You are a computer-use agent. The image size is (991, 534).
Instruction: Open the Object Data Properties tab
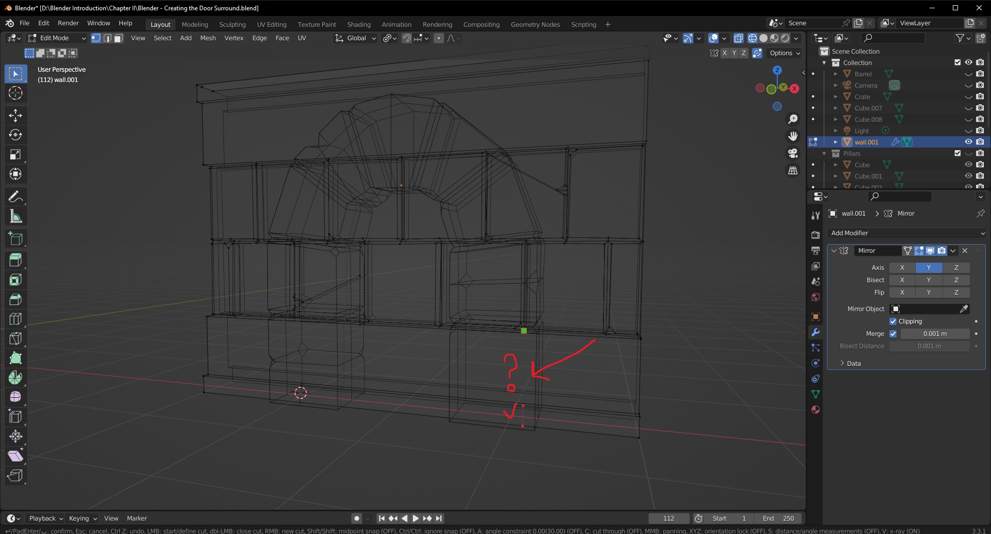click(x=816, y=394)
